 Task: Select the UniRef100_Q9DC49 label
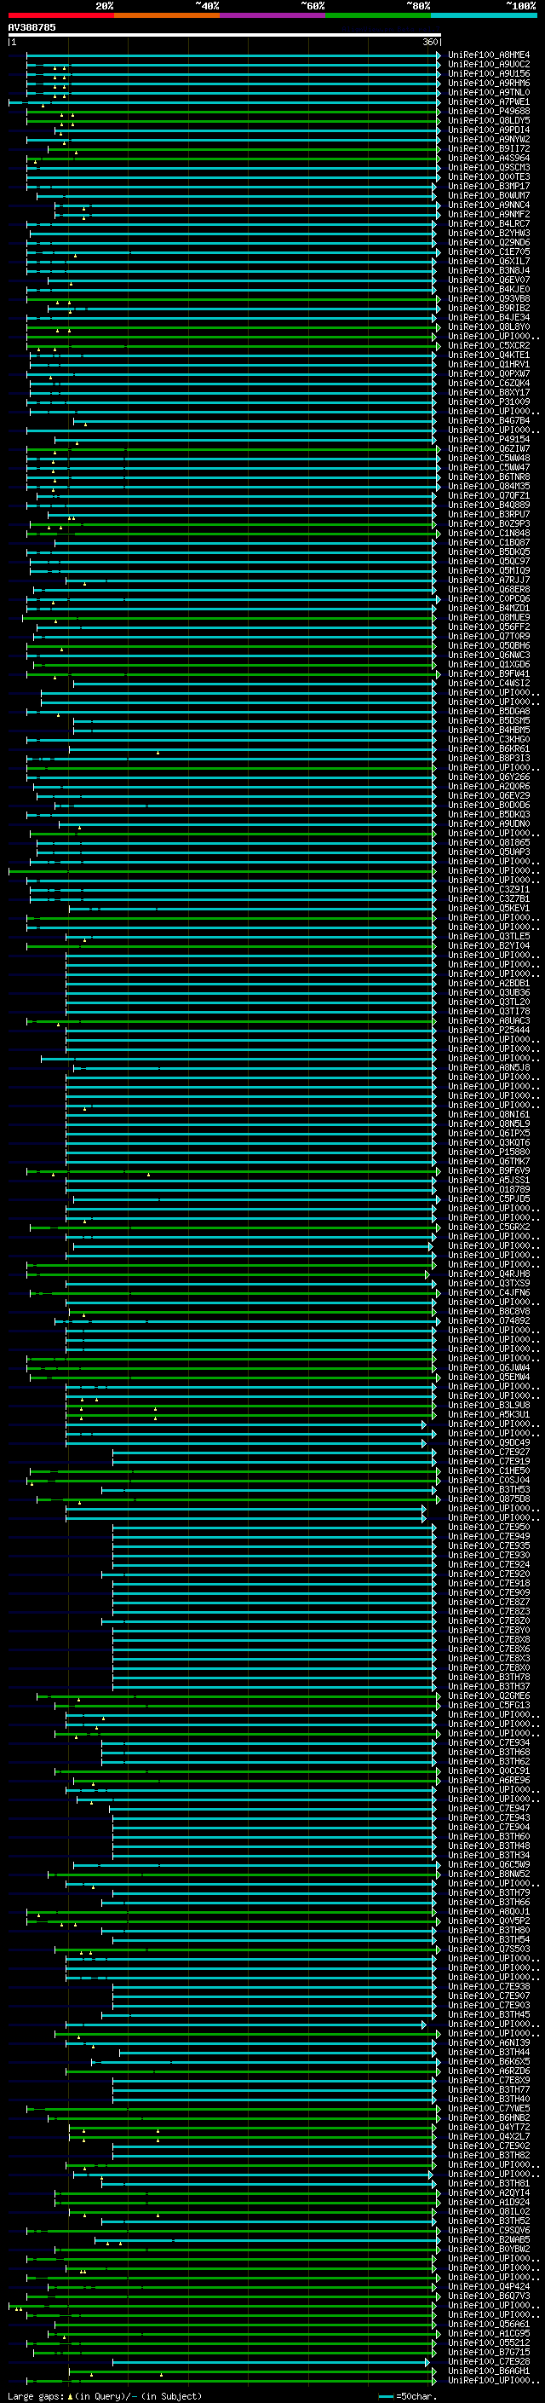489,1442
